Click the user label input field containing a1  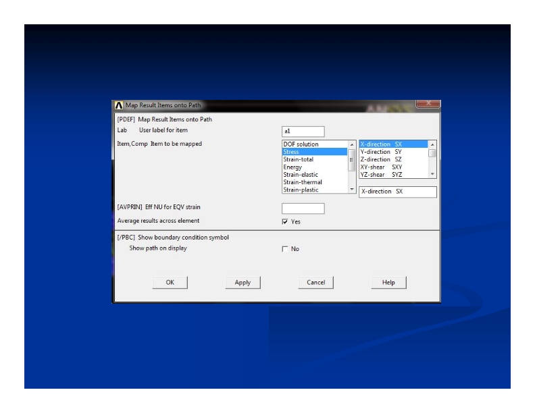pyautogui.click(x=303, y=131)
